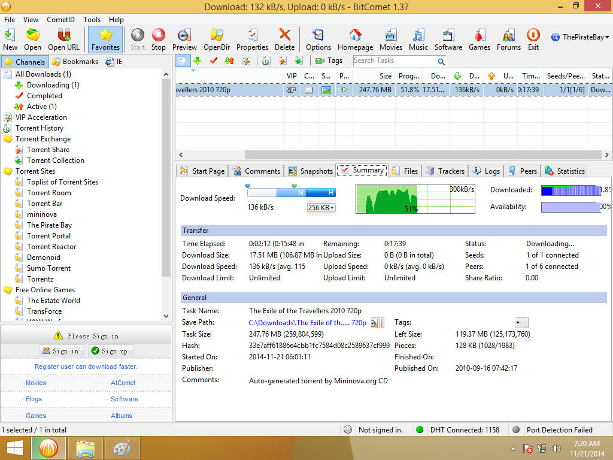613x460 pixels.
Task: Open the 256 KB speed dropdown
Action: [x=321, y=208]
